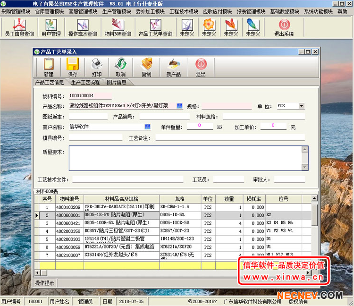The height and width of the screenshot is (306, 354).
Task: Create a new product via 新产品 icon
Action: [173, 67]
